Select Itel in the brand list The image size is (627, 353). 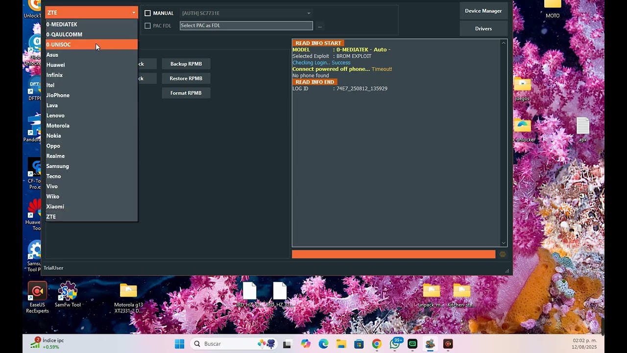coord(91,85)
